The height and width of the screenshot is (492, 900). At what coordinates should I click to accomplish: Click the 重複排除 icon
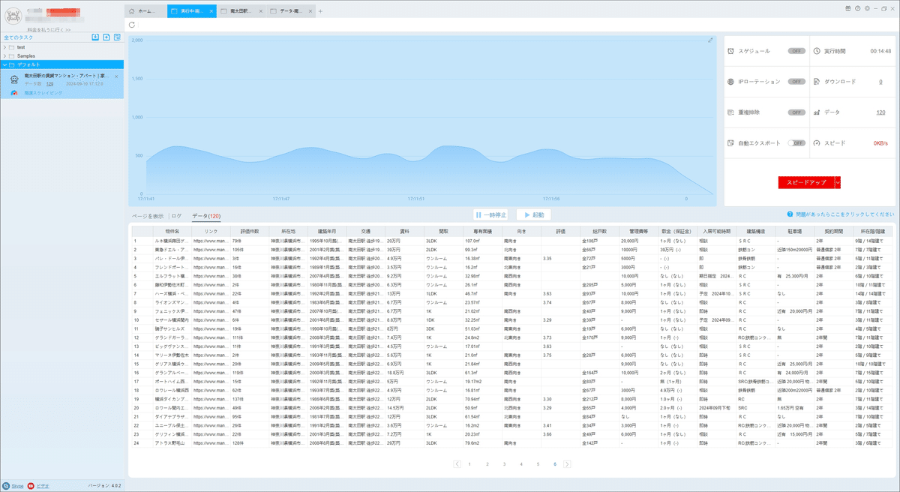(x=731, y=112)
